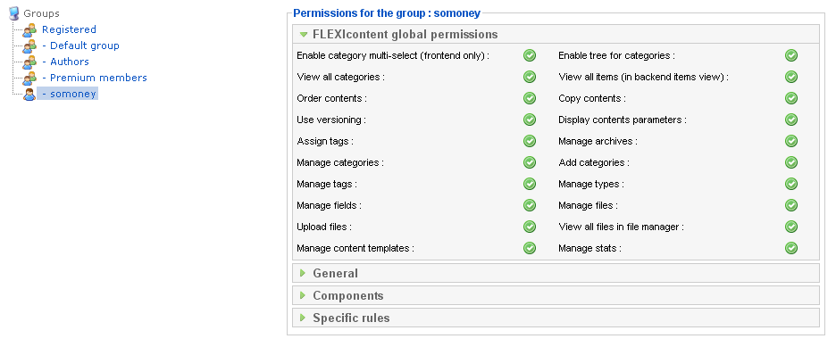Image resolution: width=836 pixels, height=347 pixels.
Task: Open the Registered group
Action: [x=70, y=29]
